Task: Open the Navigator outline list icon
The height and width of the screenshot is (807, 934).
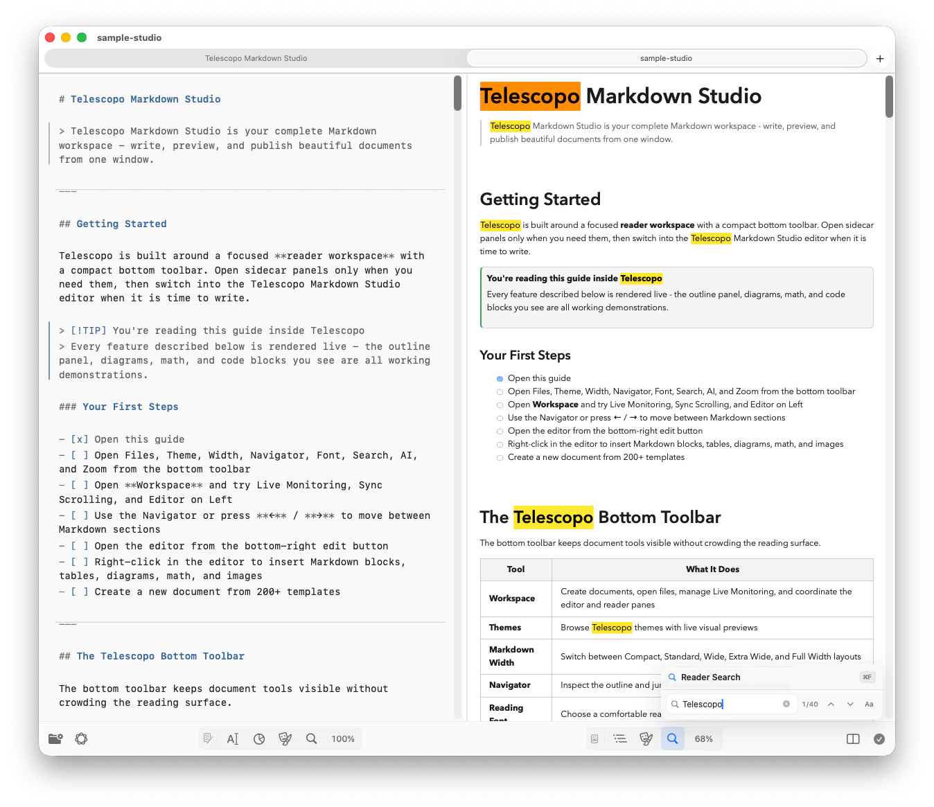Action: (x=620, y=738)
